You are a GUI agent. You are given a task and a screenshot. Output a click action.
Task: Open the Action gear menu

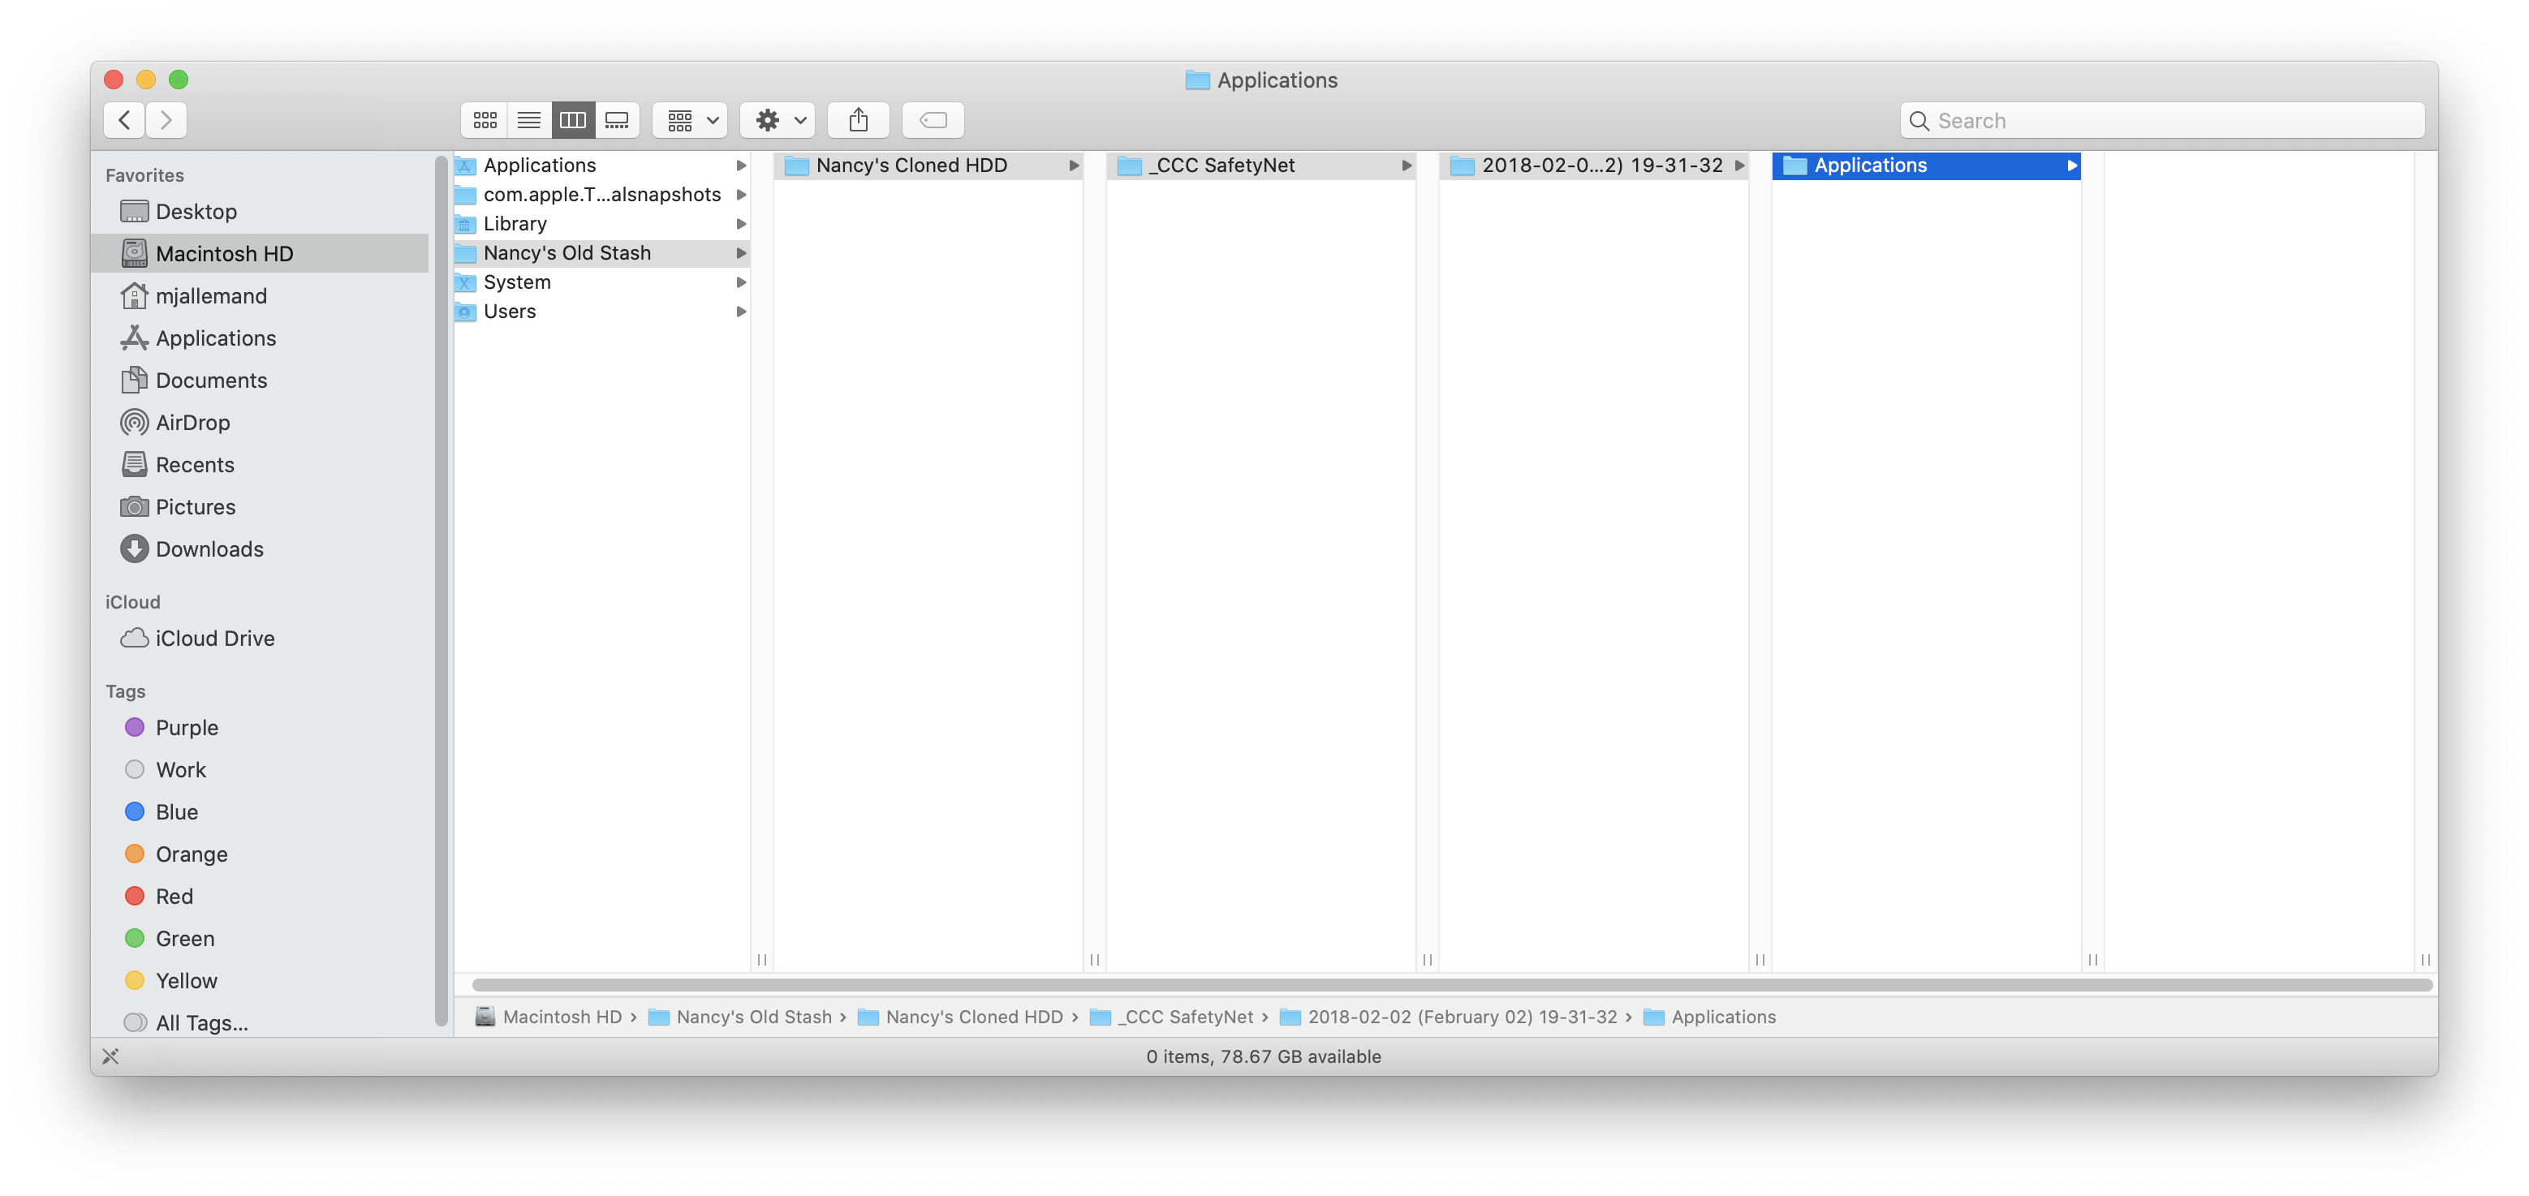tap(778, 120)
